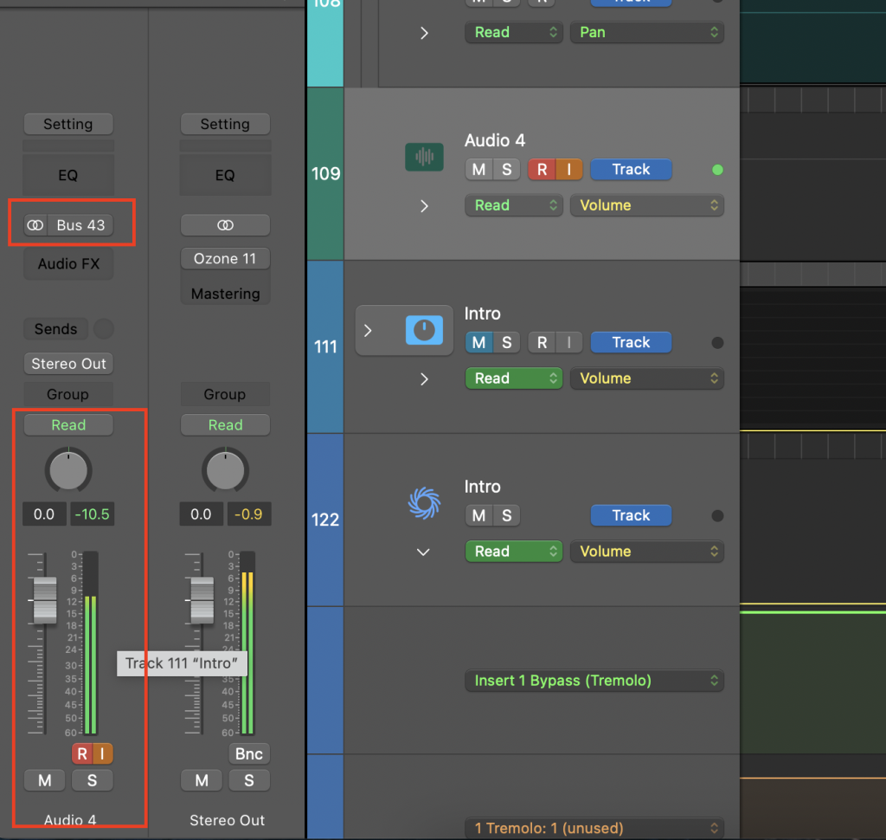
Task: Expand automation subtracks on track 111
Action: coord(424,379)
